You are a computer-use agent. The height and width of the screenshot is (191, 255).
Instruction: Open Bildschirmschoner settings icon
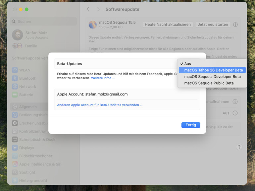point(15,156)
